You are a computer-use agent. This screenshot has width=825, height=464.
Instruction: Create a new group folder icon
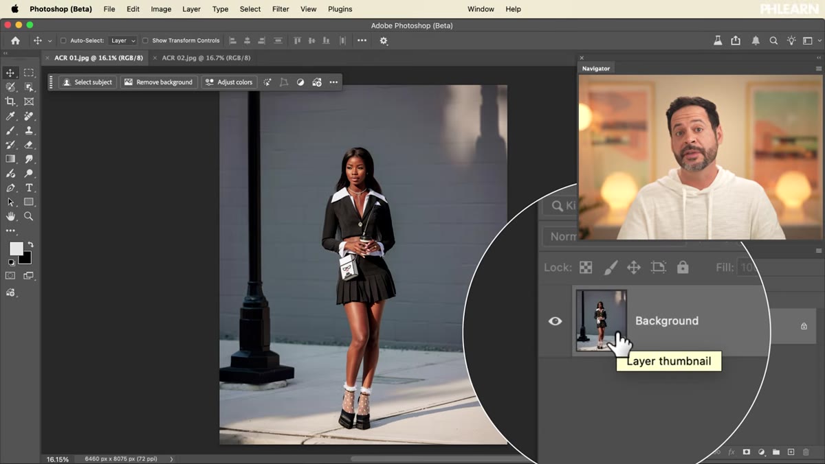point(776,452)
